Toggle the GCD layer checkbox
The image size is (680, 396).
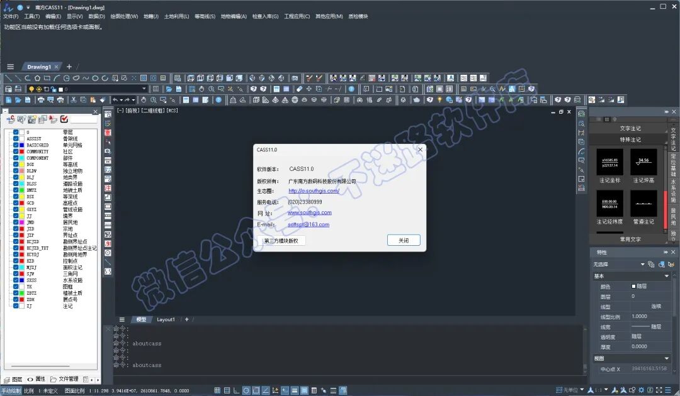pos(16,203)
